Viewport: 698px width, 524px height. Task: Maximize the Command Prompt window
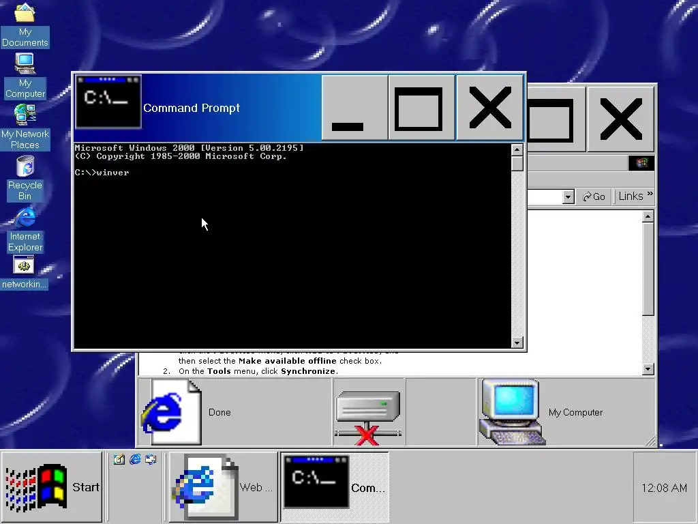[421, 107]
